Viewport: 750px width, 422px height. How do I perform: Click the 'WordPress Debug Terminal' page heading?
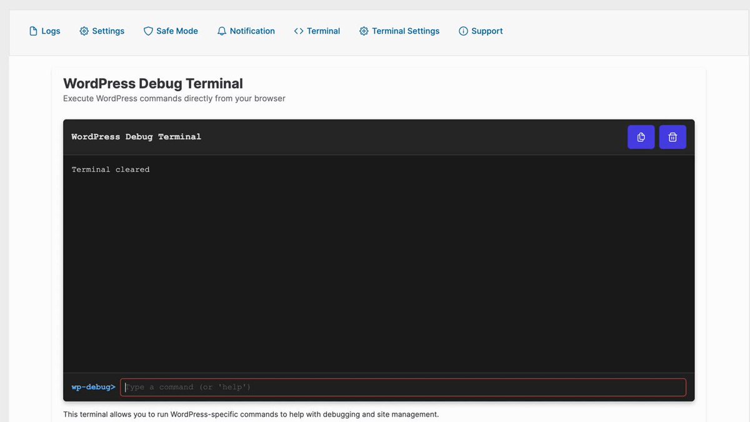pyautogui.click(x=153, y=84)
